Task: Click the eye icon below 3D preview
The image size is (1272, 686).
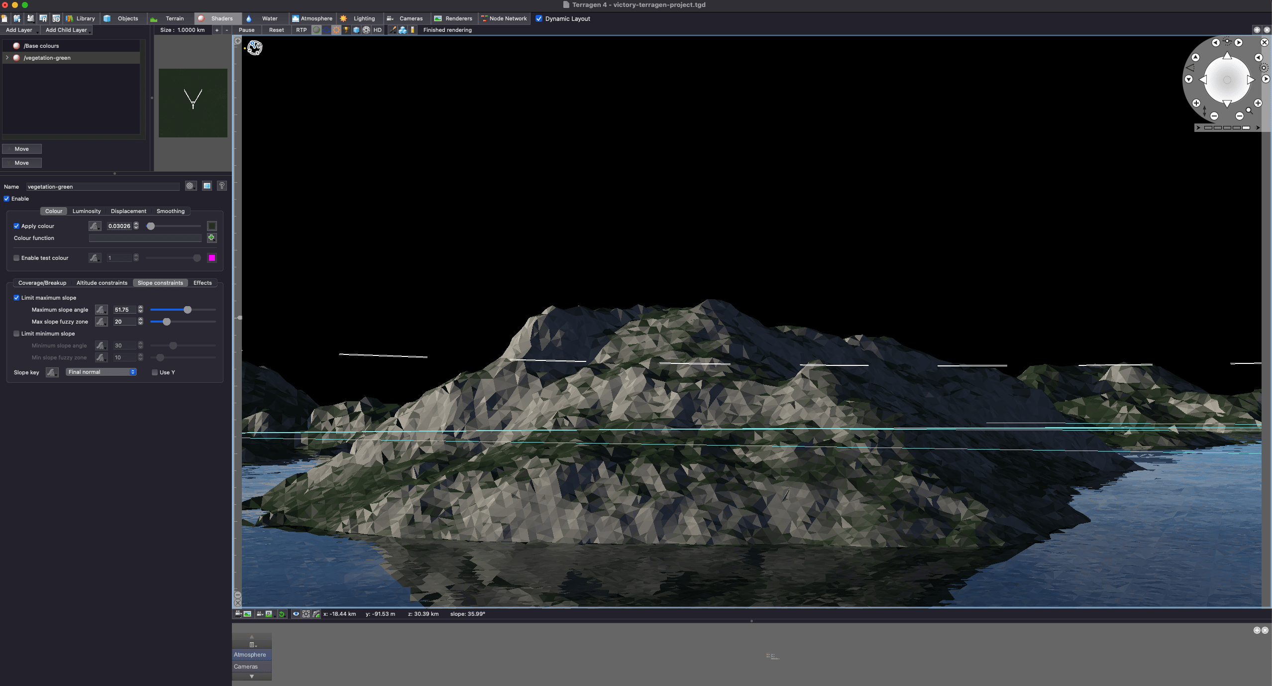Action: pos(296,614)
